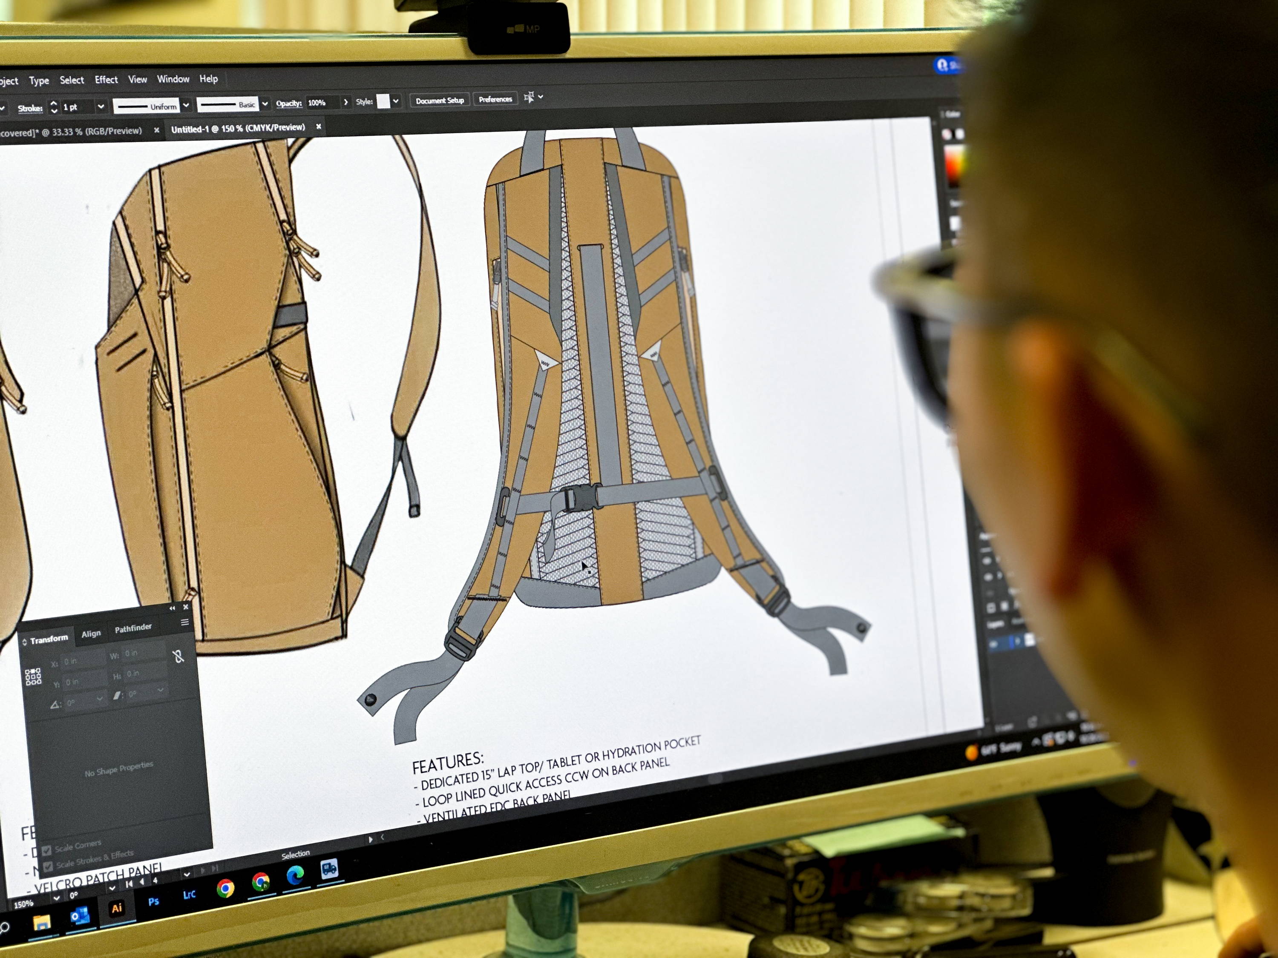Click the align-to-selection icon in control bar
This screenshot has width=1278, height=958.
(x=528, y=98)
